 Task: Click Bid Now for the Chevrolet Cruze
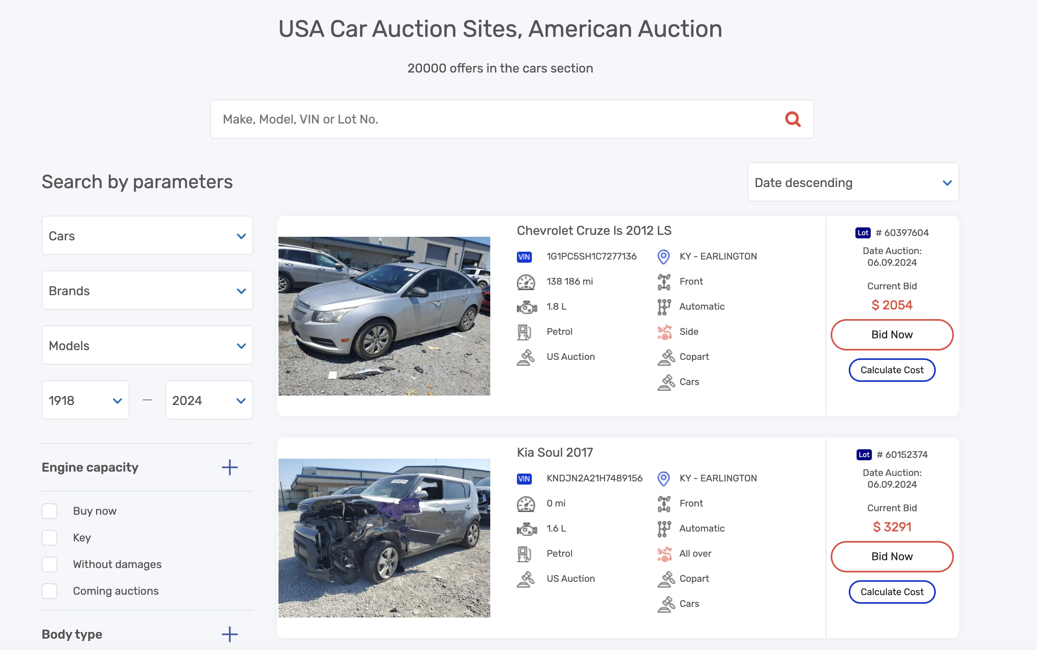pos(891,334)
